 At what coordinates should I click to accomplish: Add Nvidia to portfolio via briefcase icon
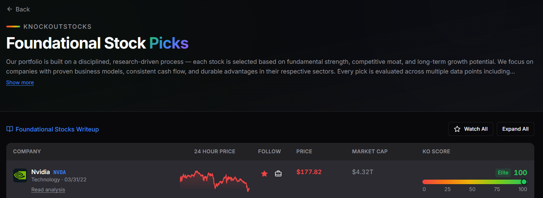coord(278,173)
